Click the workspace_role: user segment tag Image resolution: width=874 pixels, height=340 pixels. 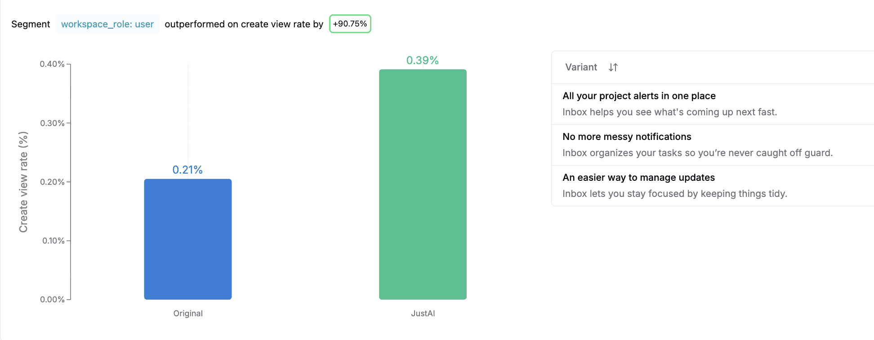pos(107,24)
